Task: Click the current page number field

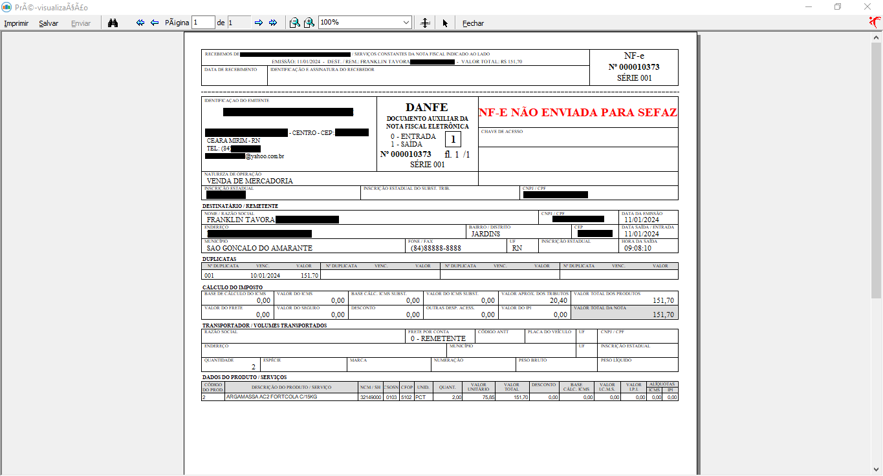Action: 203,22
